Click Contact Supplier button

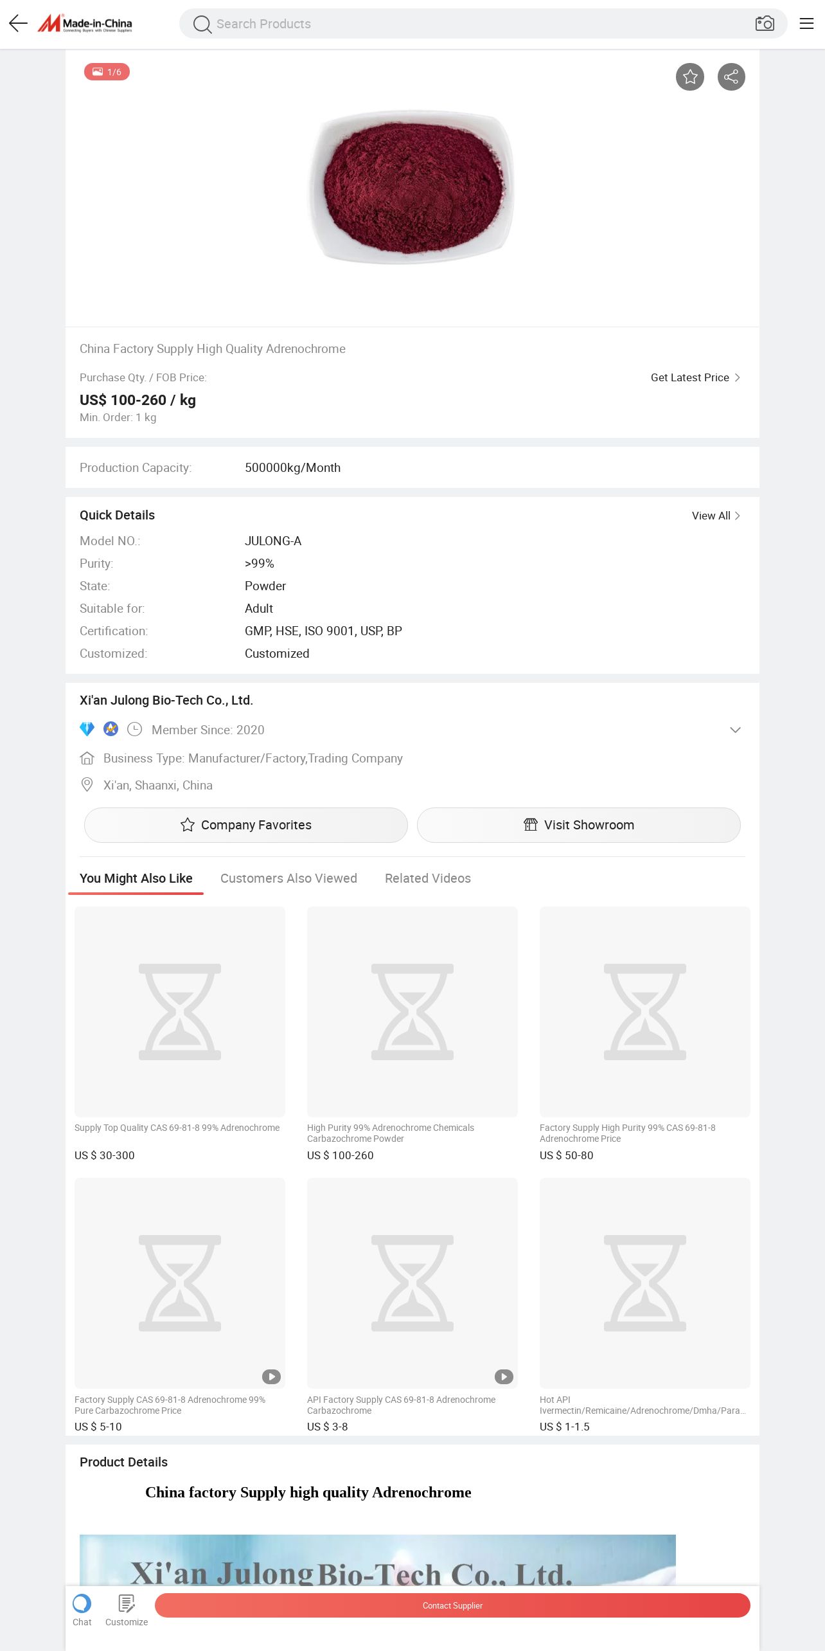point(452,1605)
